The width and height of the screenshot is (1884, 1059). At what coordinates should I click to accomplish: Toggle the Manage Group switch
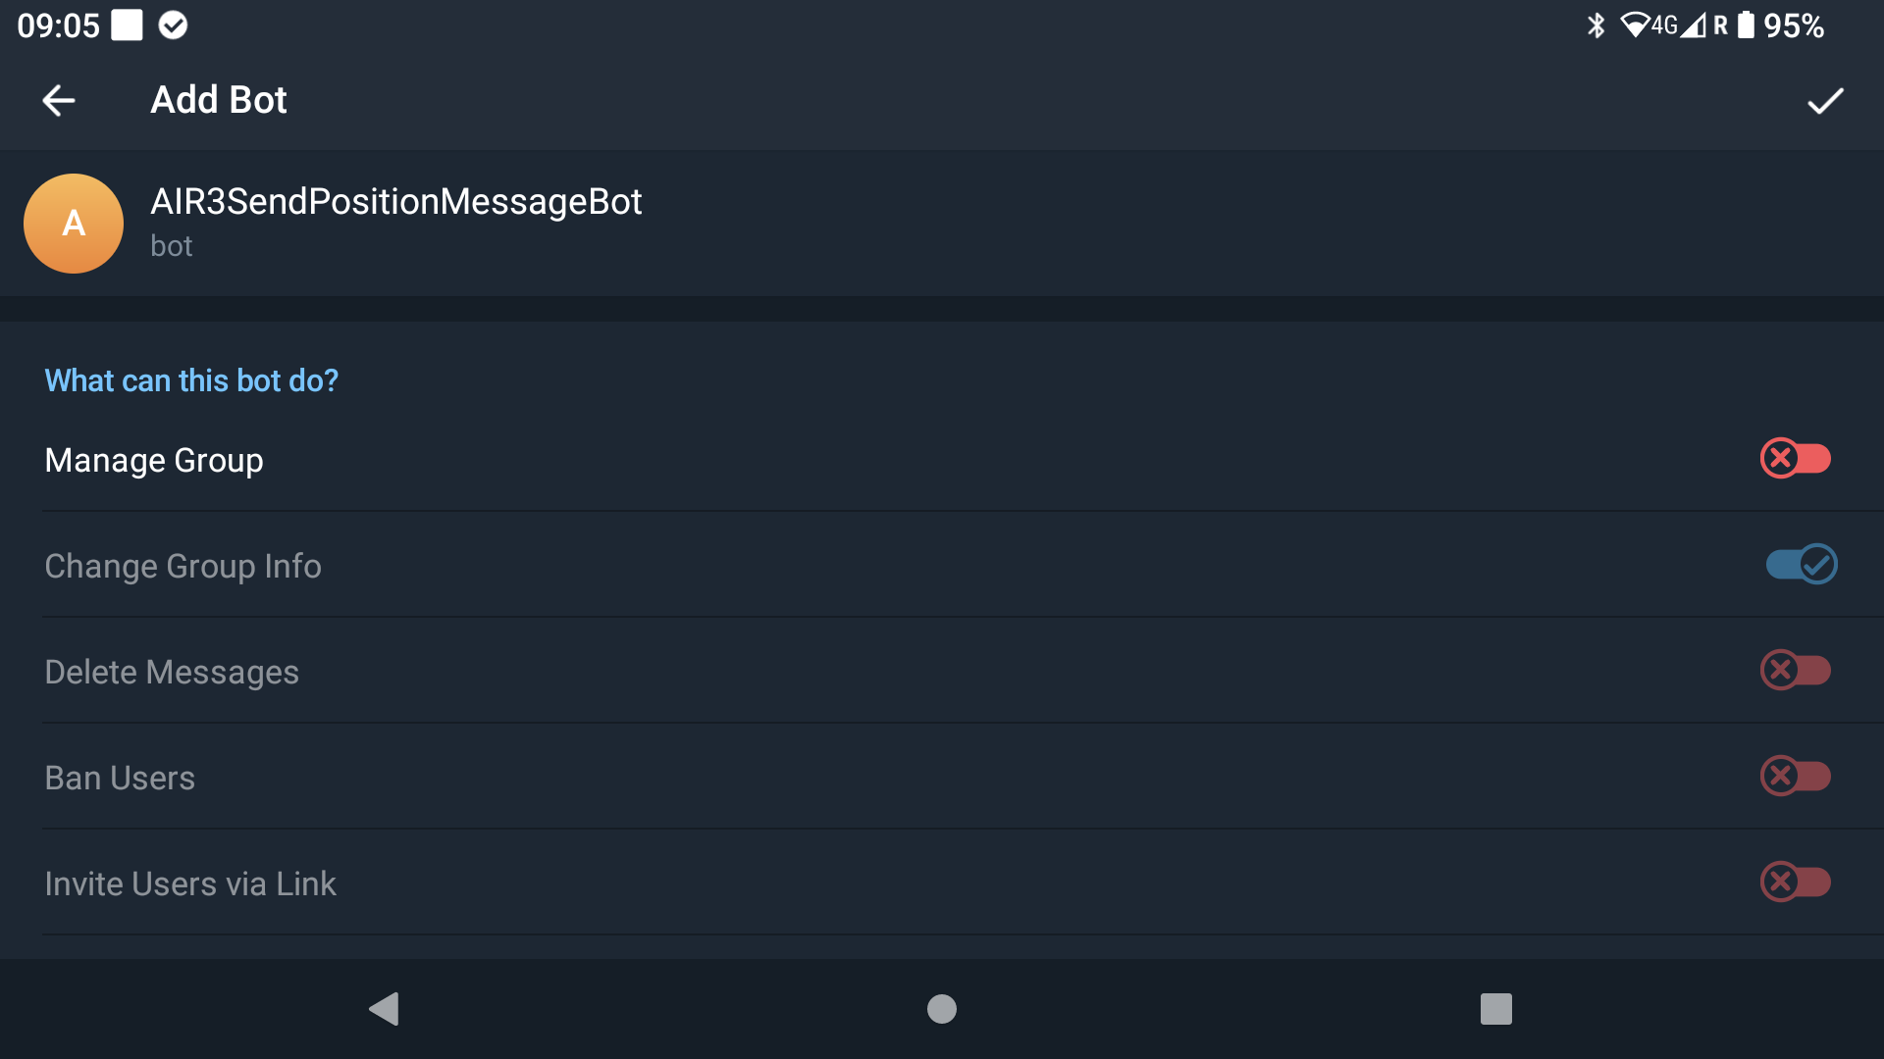(1796, 458)
